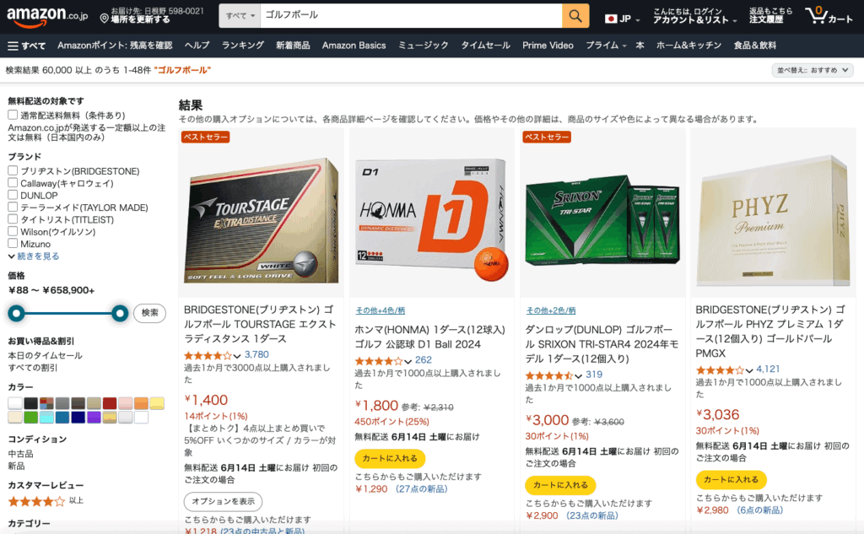The width and height of the screenshot is (864, 534).
Task: Select the navy blue color swatch
Action: click(x=78, y=418)
